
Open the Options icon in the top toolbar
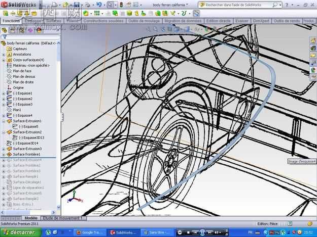[136, 5]
